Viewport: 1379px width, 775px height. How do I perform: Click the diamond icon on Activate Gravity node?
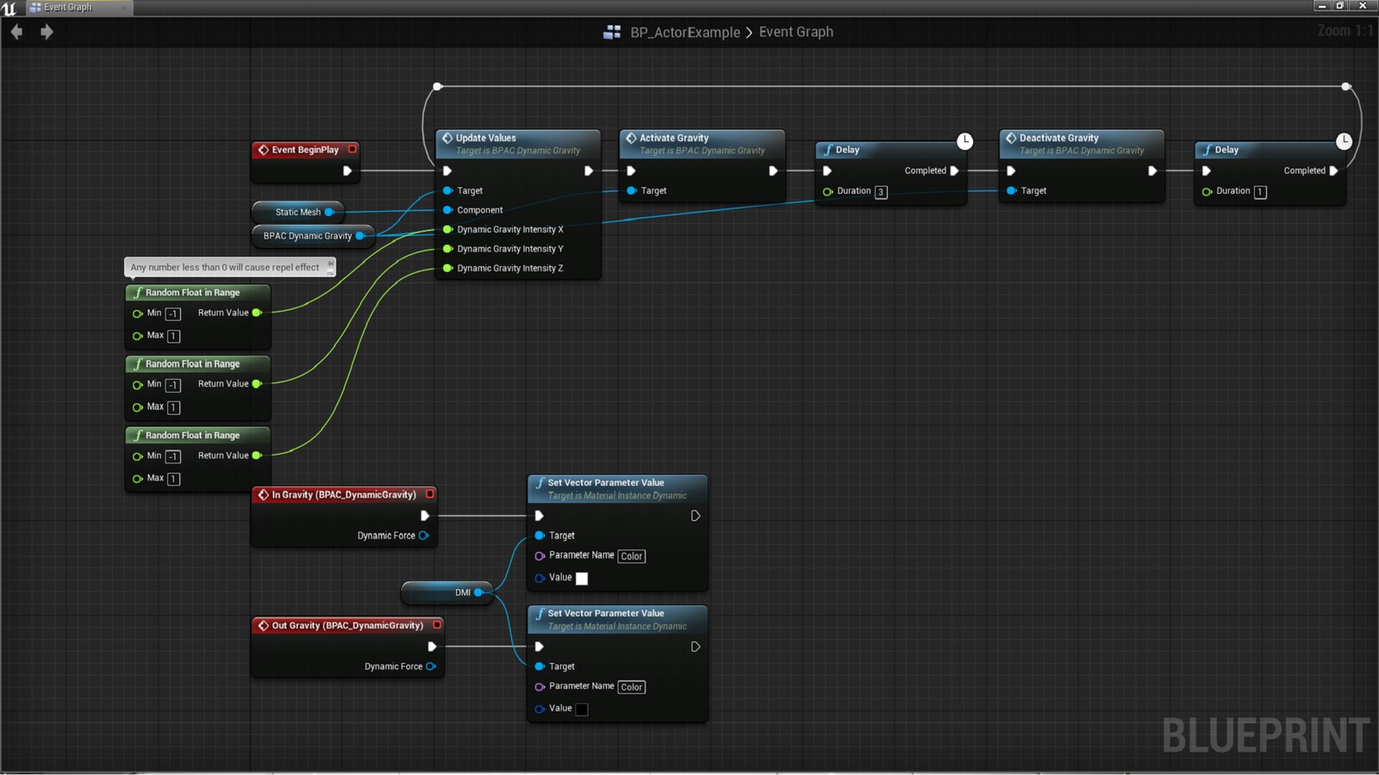click(630, 137)
